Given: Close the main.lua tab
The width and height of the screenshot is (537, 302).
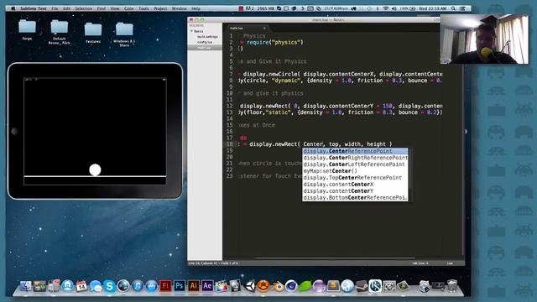Looking at the screenshot, I should pyautogui.click(x=264, y=28).
